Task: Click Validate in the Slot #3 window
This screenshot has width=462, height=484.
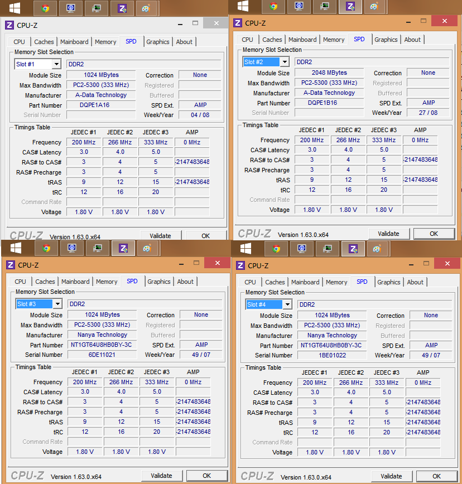Action: pos(161,476)
